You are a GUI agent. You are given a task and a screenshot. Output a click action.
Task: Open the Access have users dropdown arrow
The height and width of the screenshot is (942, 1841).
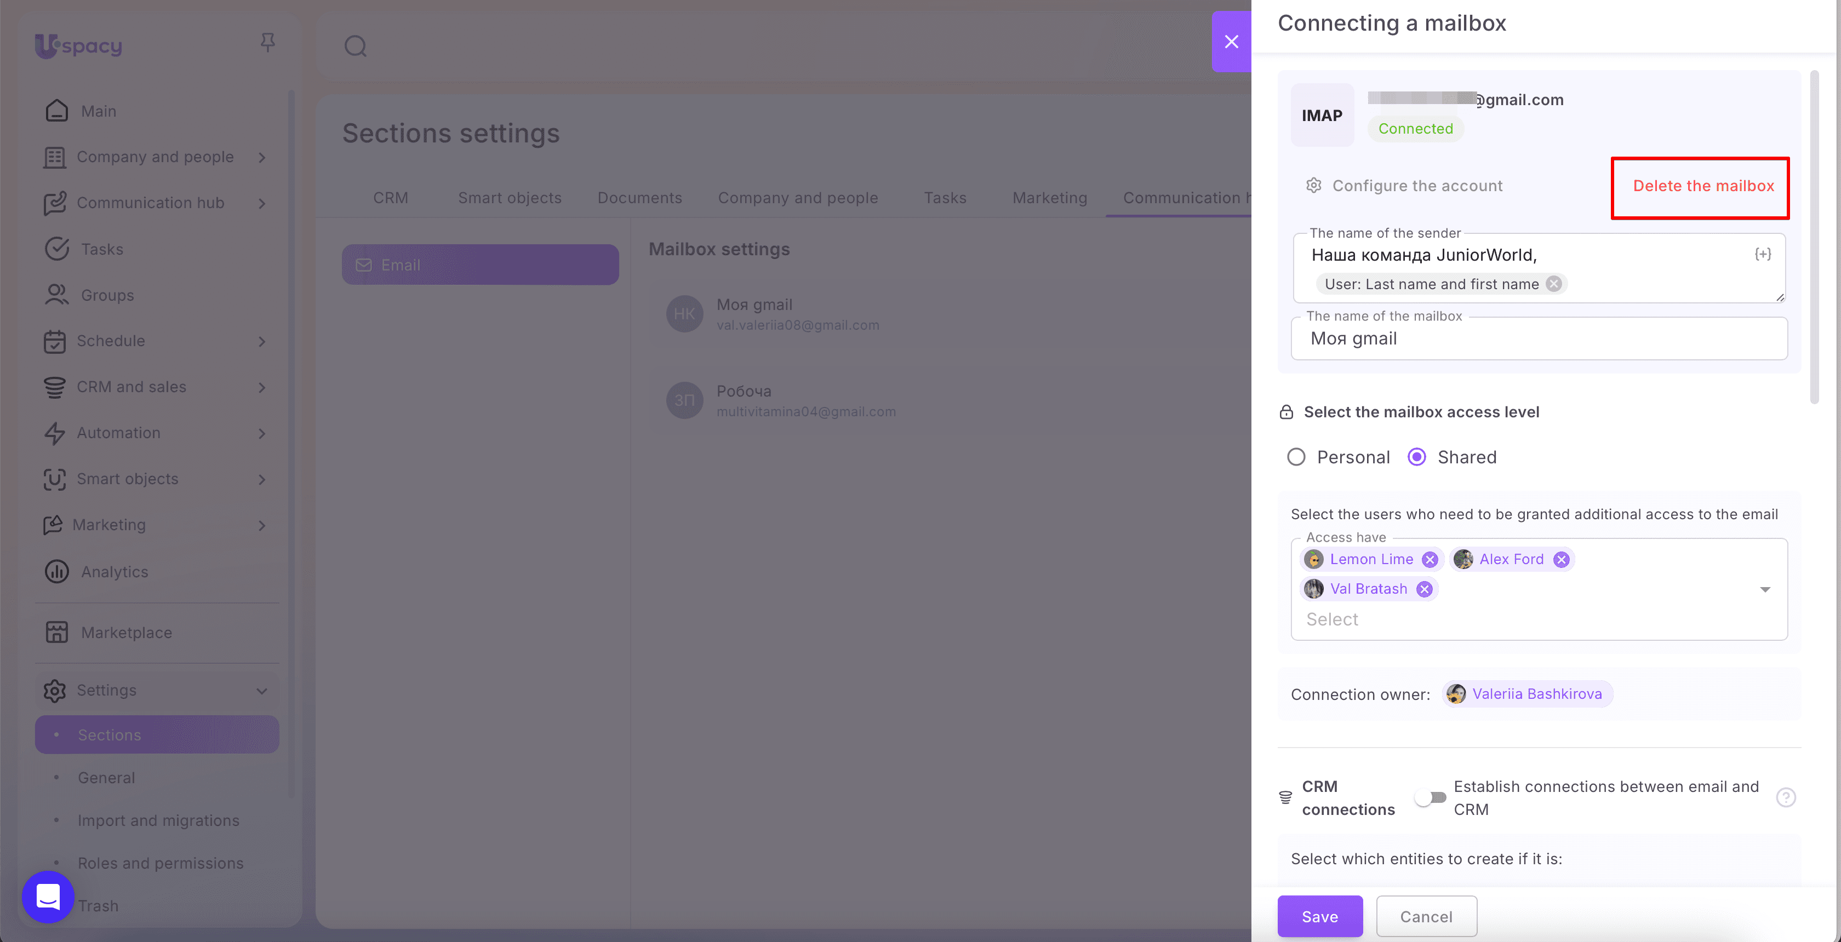[x=1764, y=589]
